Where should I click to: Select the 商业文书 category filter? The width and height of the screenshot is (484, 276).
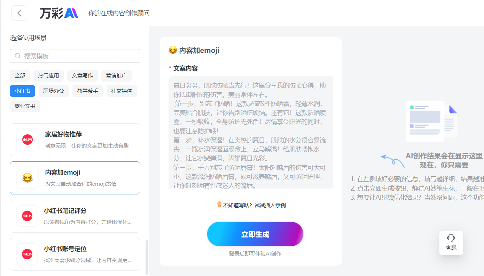[x=25, y=106]
